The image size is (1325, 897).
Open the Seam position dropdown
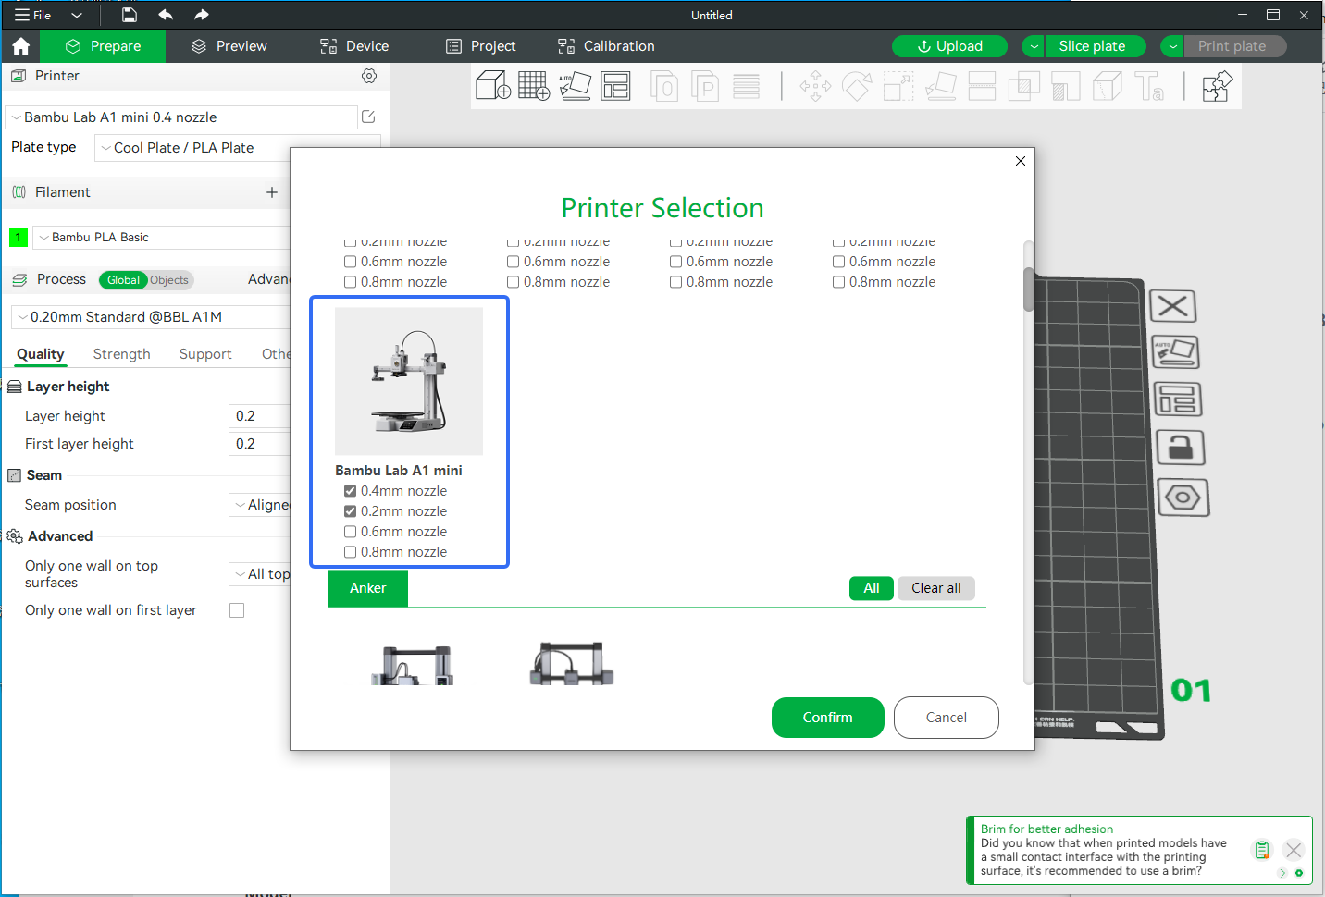(261, 505)
